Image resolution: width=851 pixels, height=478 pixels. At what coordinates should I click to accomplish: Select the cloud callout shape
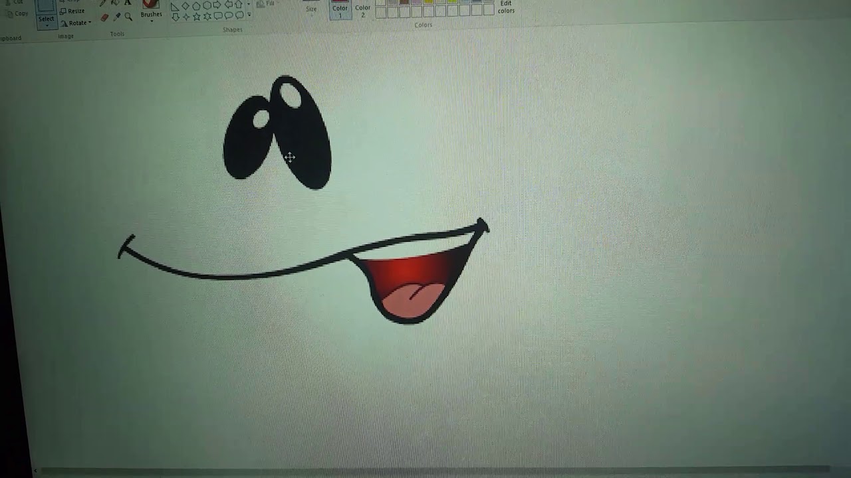pyautogui.click(x=239, y=15)
